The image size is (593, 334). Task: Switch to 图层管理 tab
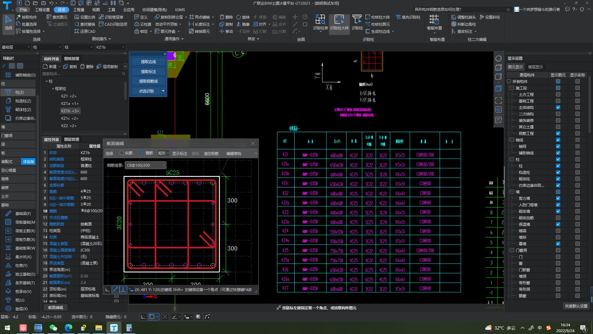[x=72, y=139]
